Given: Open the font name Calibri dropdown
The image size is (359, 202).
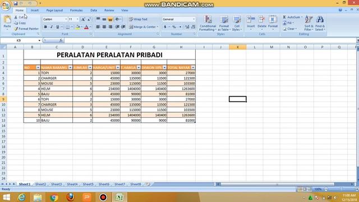Looking at the screenshot, I should coord(66,19).
